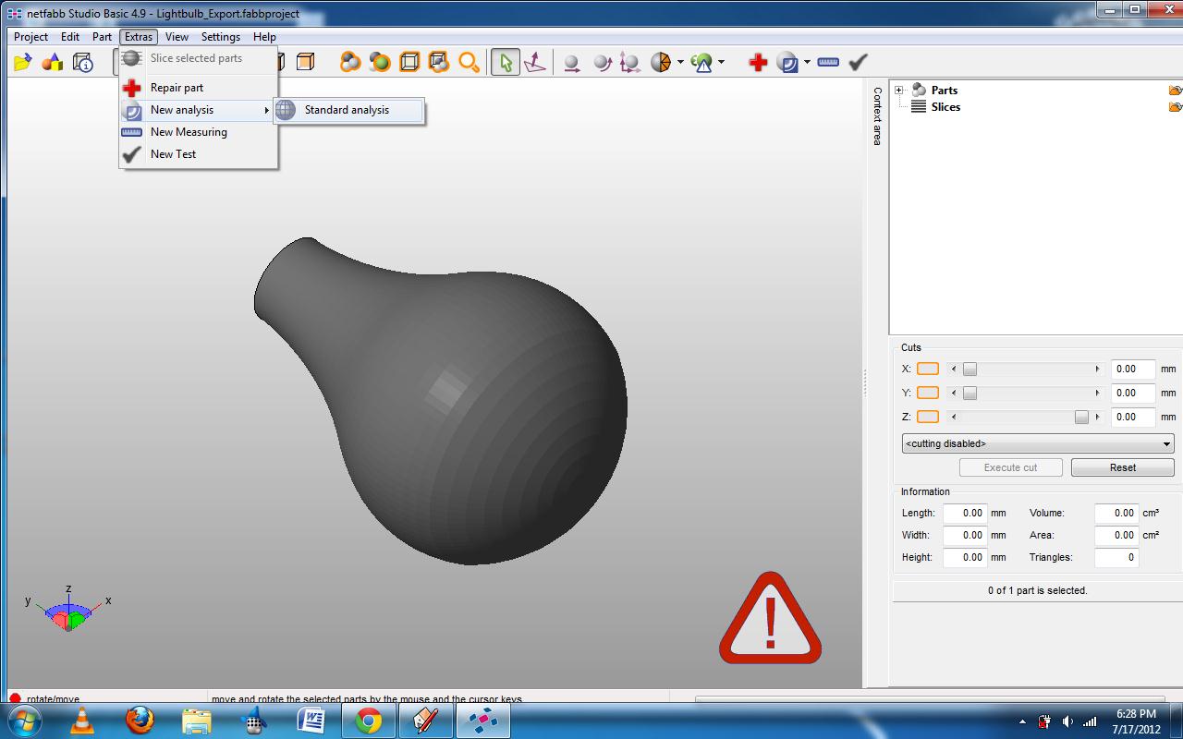Toggle the selection arrow tool
Viewport: 1183px width, 739px height.
pos(506,62)
